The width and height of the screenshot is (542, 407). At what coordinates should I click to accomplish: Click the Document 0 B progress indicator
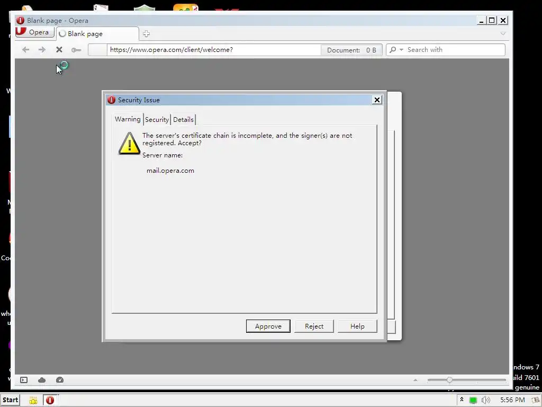tap(351, 50)
